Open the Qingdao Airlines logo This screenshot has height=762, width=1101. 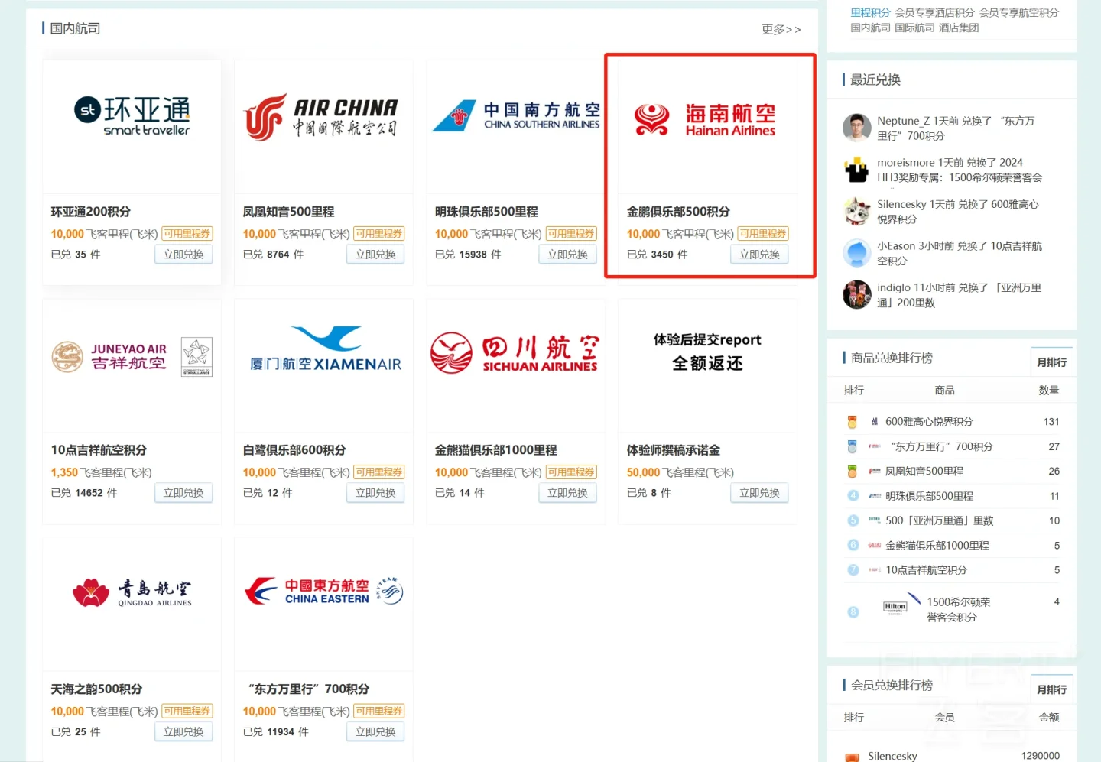132,592
